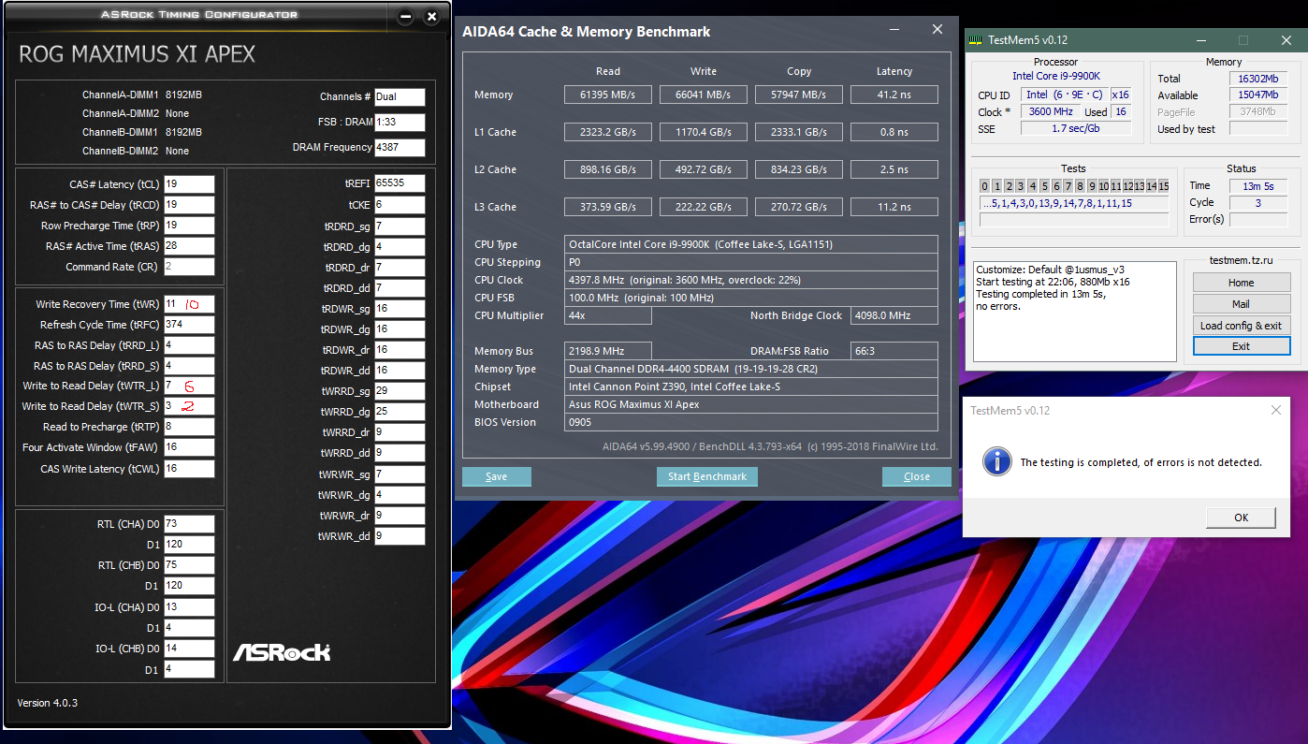
Task: Select the tWRWR_dd value field
Action: pos(400,536)
